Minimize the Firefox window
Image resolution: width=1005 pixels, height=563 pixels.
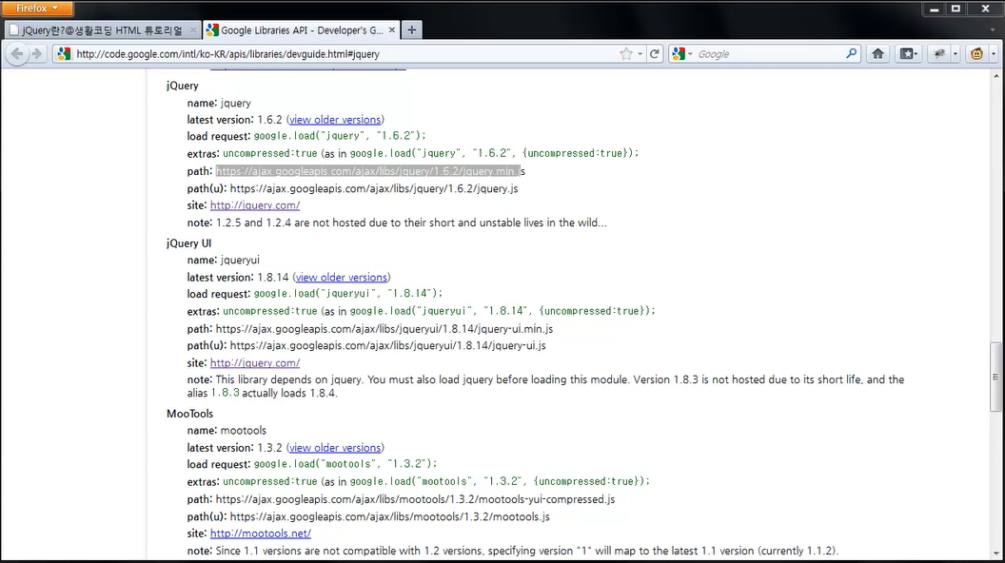[x=934, y=9]
